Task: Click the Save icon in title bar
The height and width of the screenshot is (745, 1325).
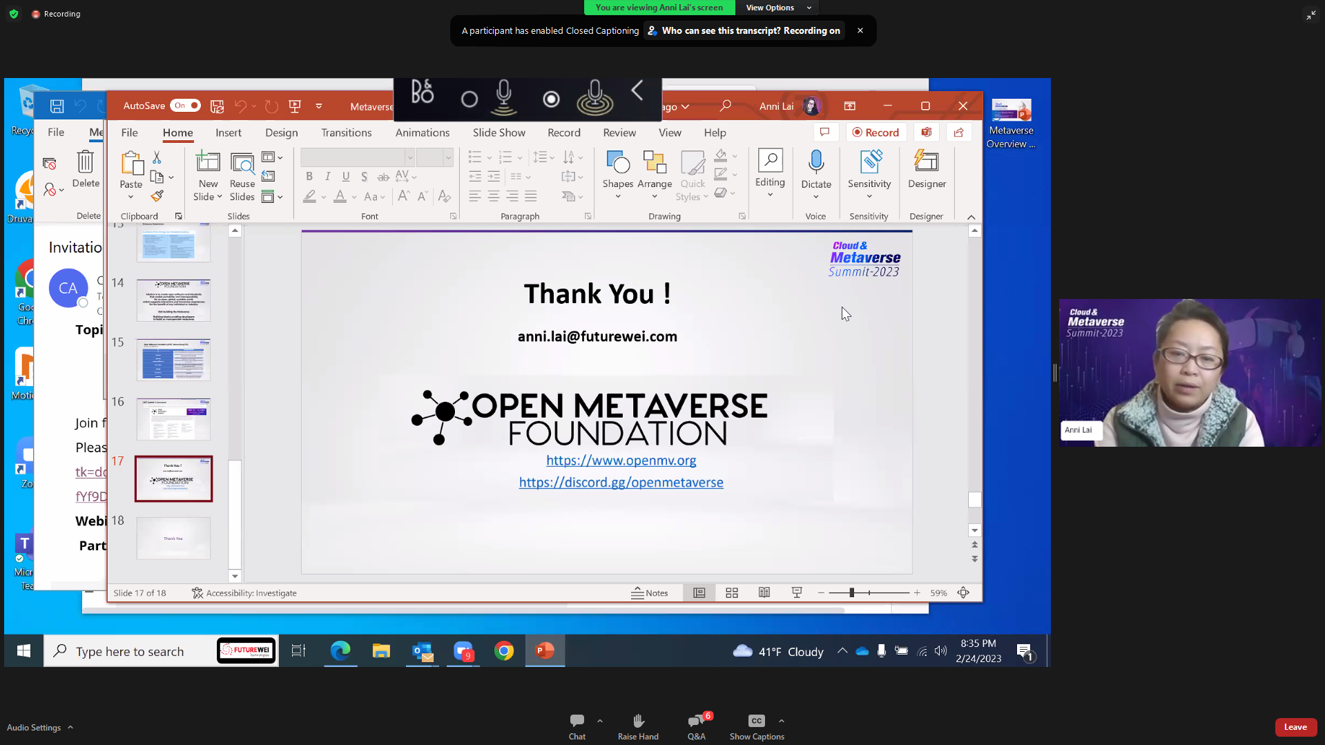Action: 217,106
